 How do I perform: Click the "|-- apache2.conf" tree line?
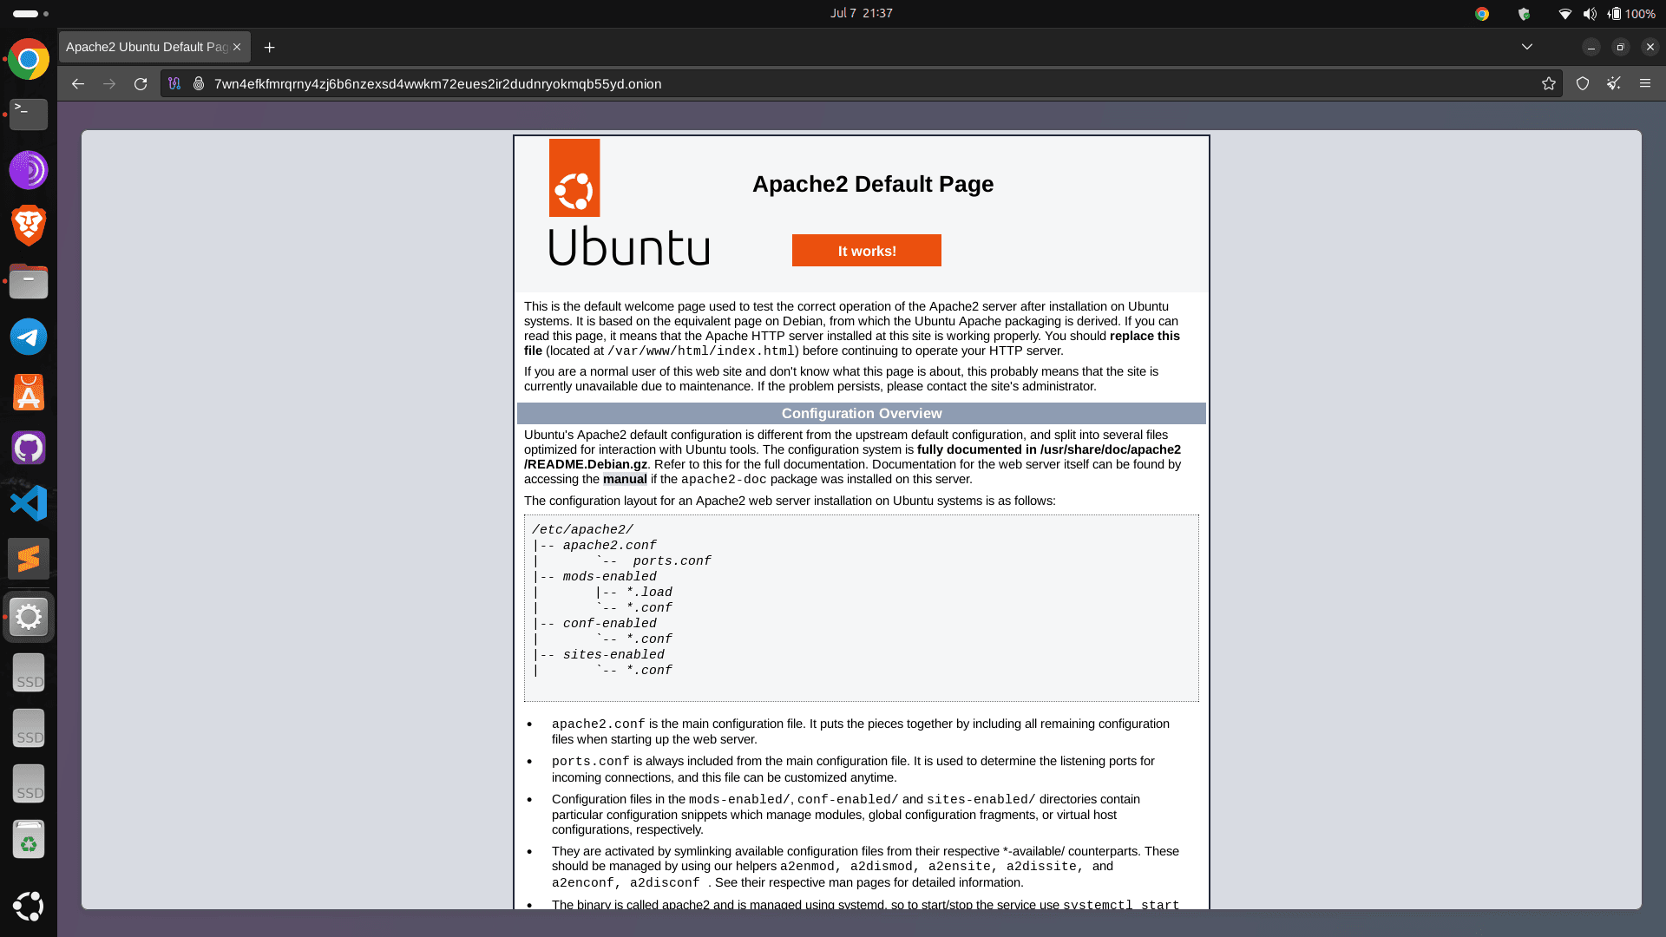pyautogui.click(x=595, y=545)
